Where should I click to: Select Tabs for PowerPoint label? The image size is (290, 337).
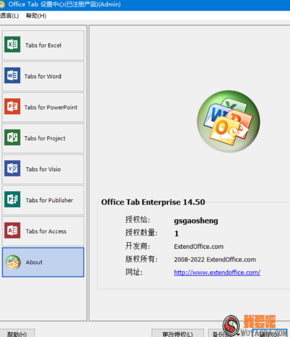tap(51, 107)
